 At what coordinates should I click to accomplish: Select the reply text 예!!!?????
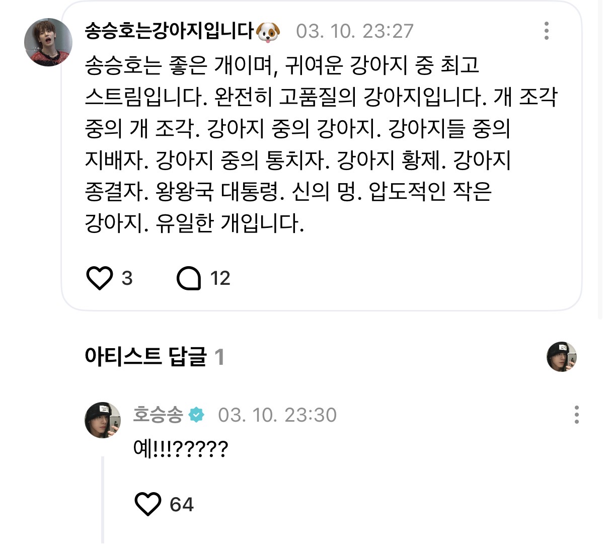pyautogui.click(x=181, y=448)
